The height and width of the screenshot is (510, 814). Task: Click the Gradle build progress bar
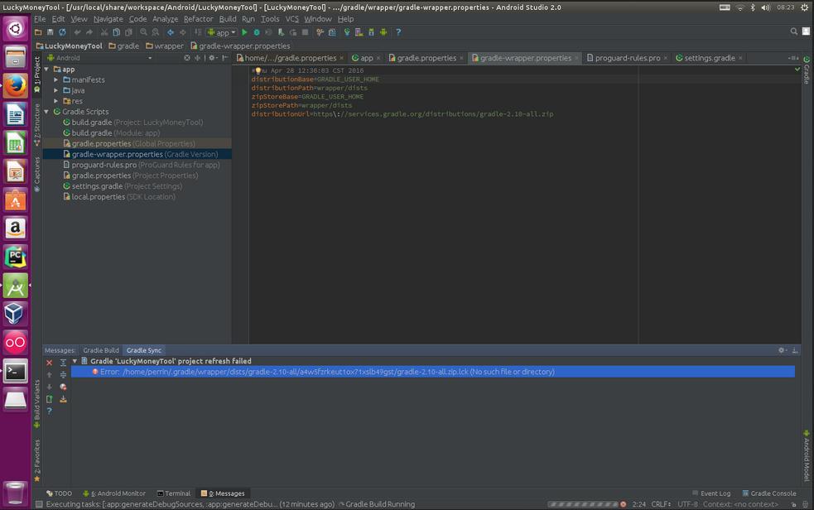tap(583, 504)
